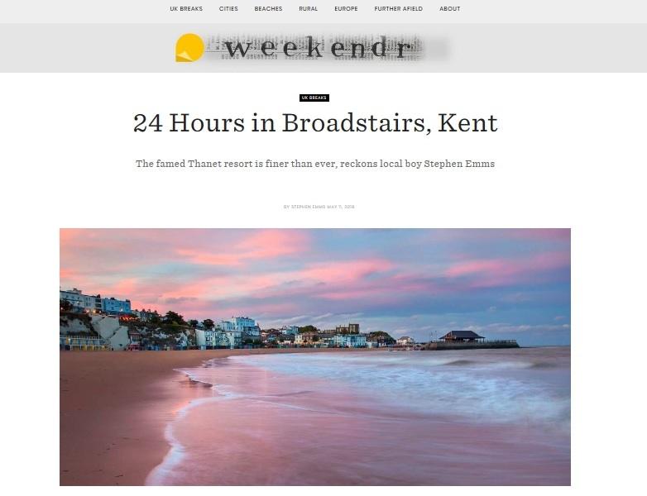Open the Cities navigation item
This screenshot has width=647, height=496.
[x=228, y=8]
